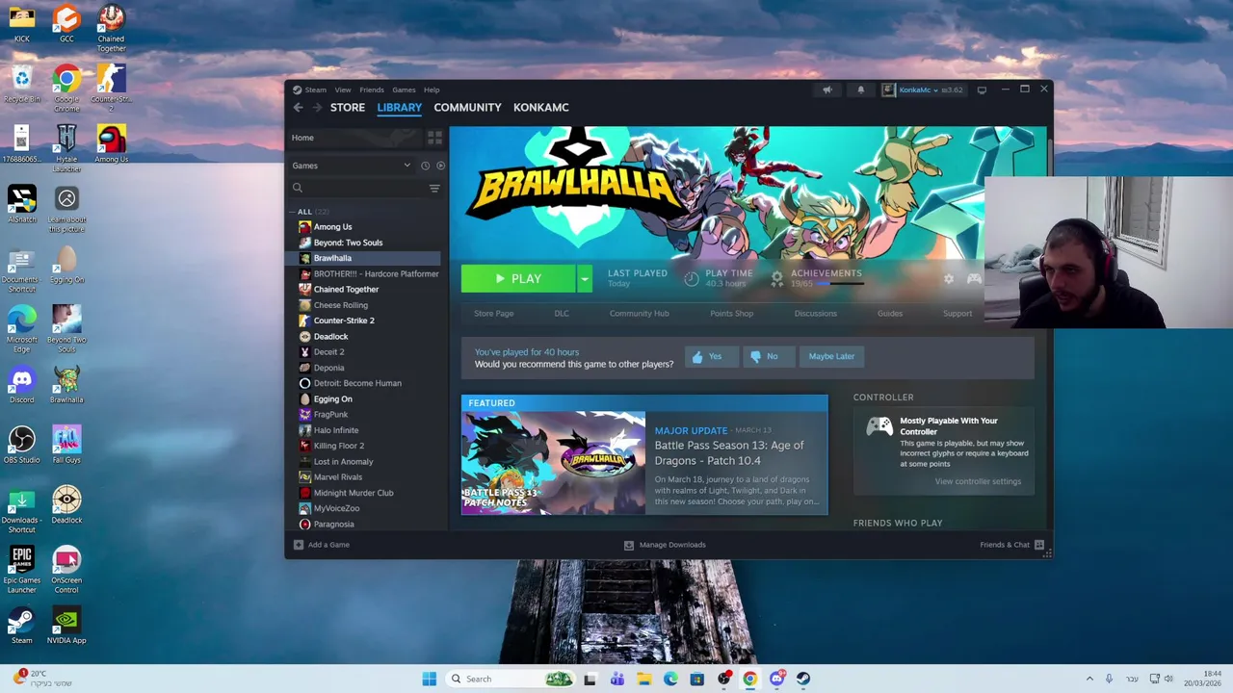Viewport: 1233px width, 693px height.
Task: Open OBS Studio desktop shortcut
Action: [21, 445]
